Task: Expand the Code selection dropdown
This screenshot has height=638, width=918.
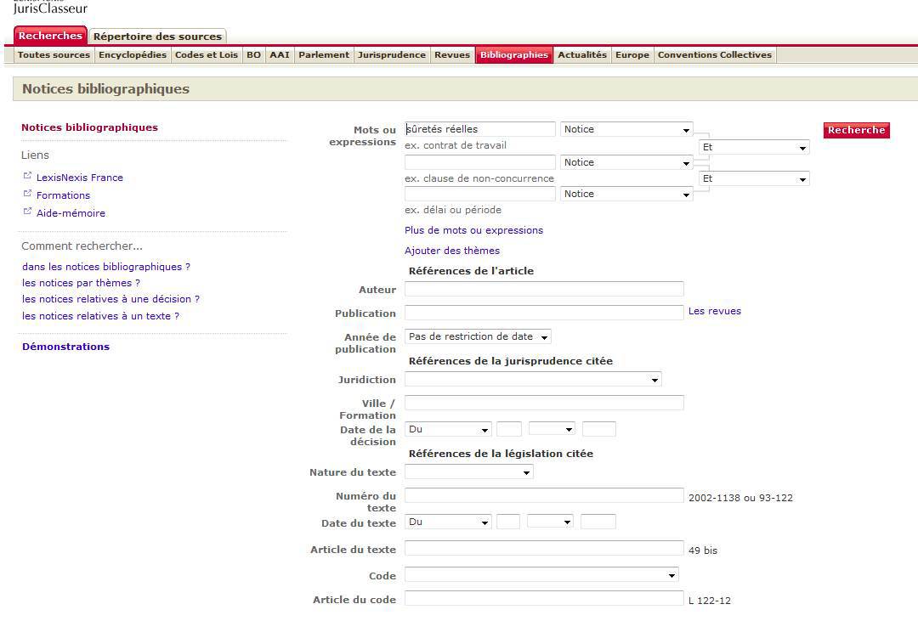Action: pyautogui.click(x=541, y=576)
